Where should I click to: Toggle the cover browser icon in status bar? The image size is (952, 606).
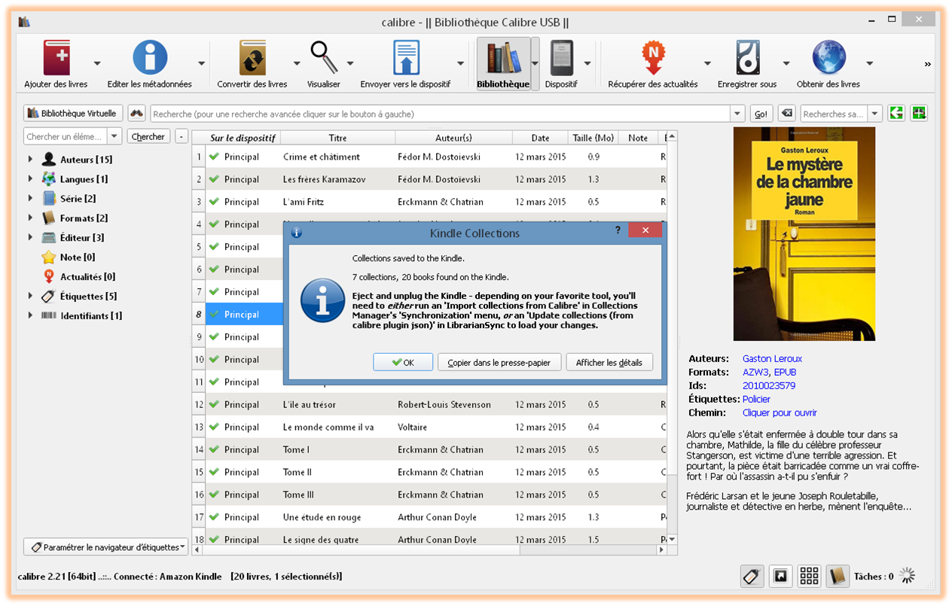click(781, 577)
